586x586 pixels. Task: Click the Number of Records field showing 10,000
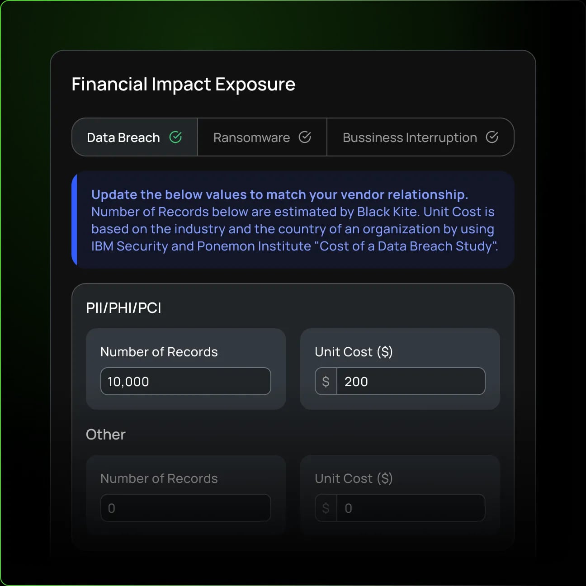click(x=185, y=381)
